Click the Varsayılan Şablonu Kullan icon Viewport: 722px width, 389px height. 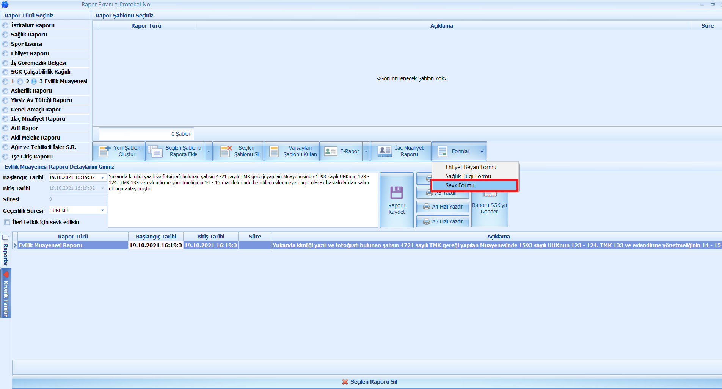(x=274, y=151)
